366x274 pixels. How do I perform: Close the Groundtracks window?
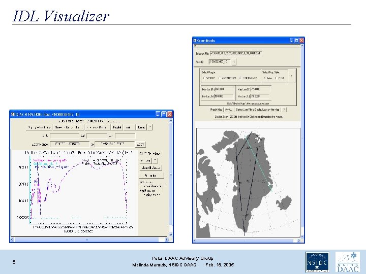point(301,41)
